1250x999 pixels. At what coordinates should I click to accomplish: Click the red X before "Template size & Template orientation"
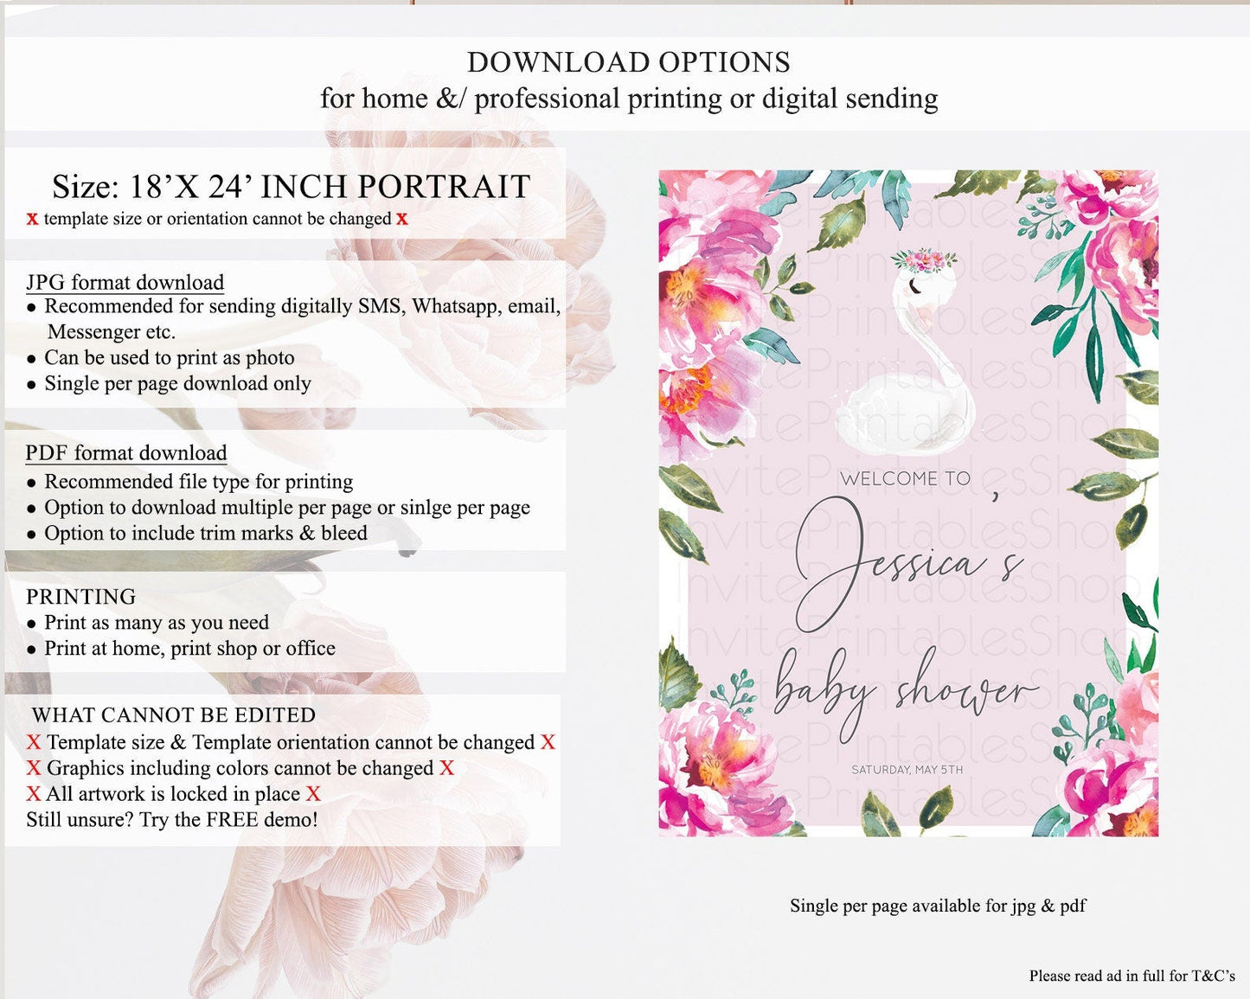point(34,742)
